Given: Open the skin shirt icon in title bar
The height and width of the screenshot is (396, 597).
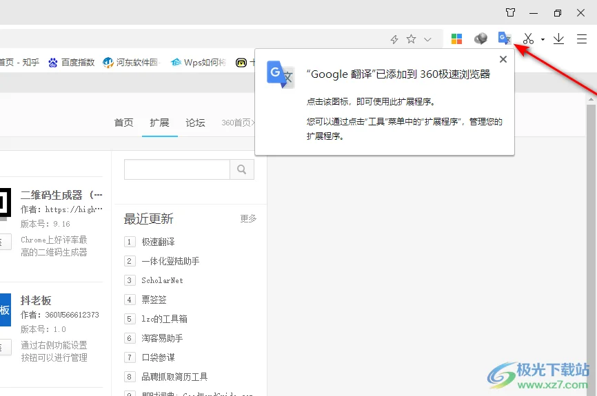Looking at the screenshot, I should coord(511,12).
